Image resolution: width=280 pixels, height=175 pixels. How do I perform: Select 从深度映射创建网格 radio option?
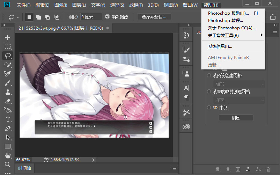[x=209, y=92]
